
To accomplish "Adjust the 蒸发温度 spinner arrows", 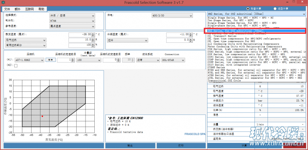I will 93,34.
